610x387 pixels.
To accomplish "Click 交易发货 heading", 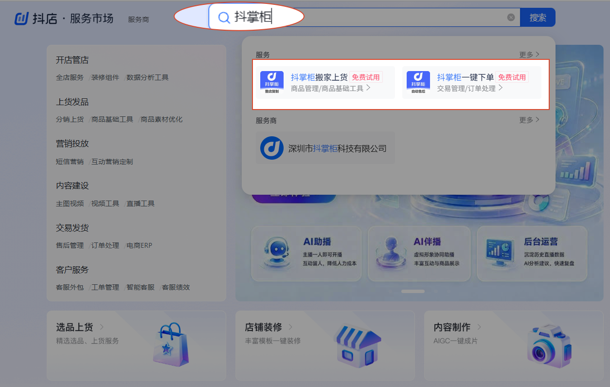I will coord(72,228).
